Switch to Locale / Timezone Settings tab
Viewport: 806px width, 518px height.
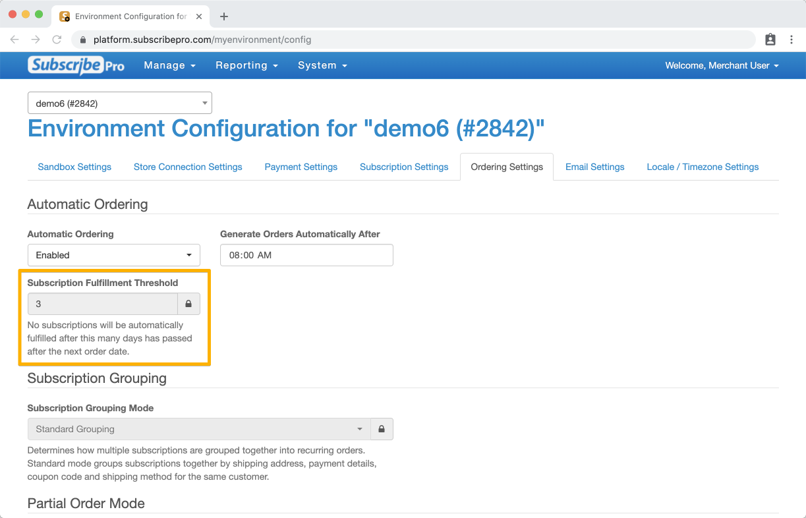point(703,167)
